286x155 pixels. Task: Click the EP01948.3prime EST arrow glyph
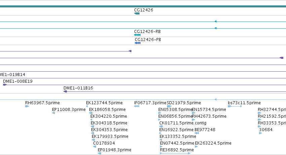tap(99, 153)
